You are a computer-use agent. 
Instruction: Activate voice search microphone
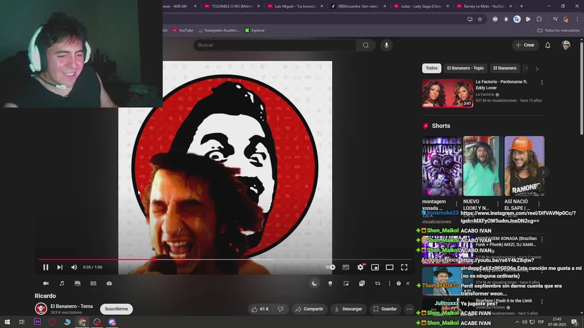[x=386, y=45]
